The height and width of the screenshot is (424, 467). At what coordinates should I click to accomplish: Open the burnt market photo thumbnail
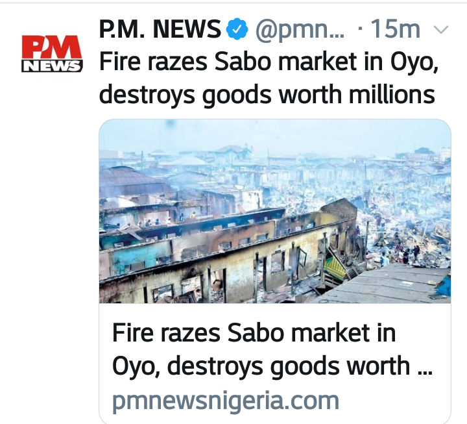tap(275, 211)
